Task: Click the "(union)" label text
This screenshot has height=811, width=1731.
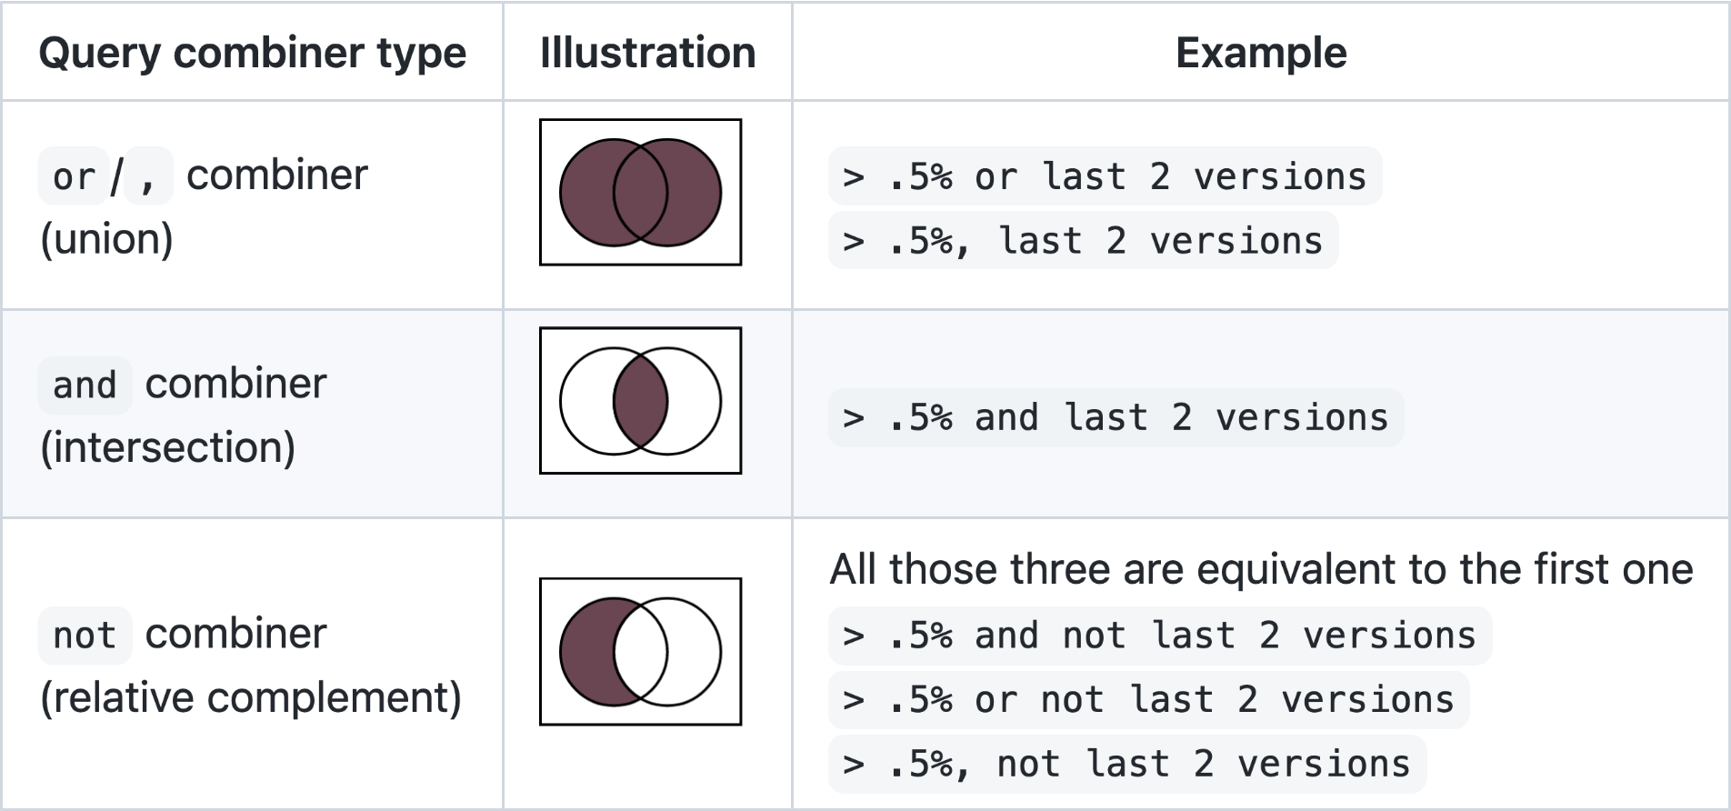Action: click(106, 240)
